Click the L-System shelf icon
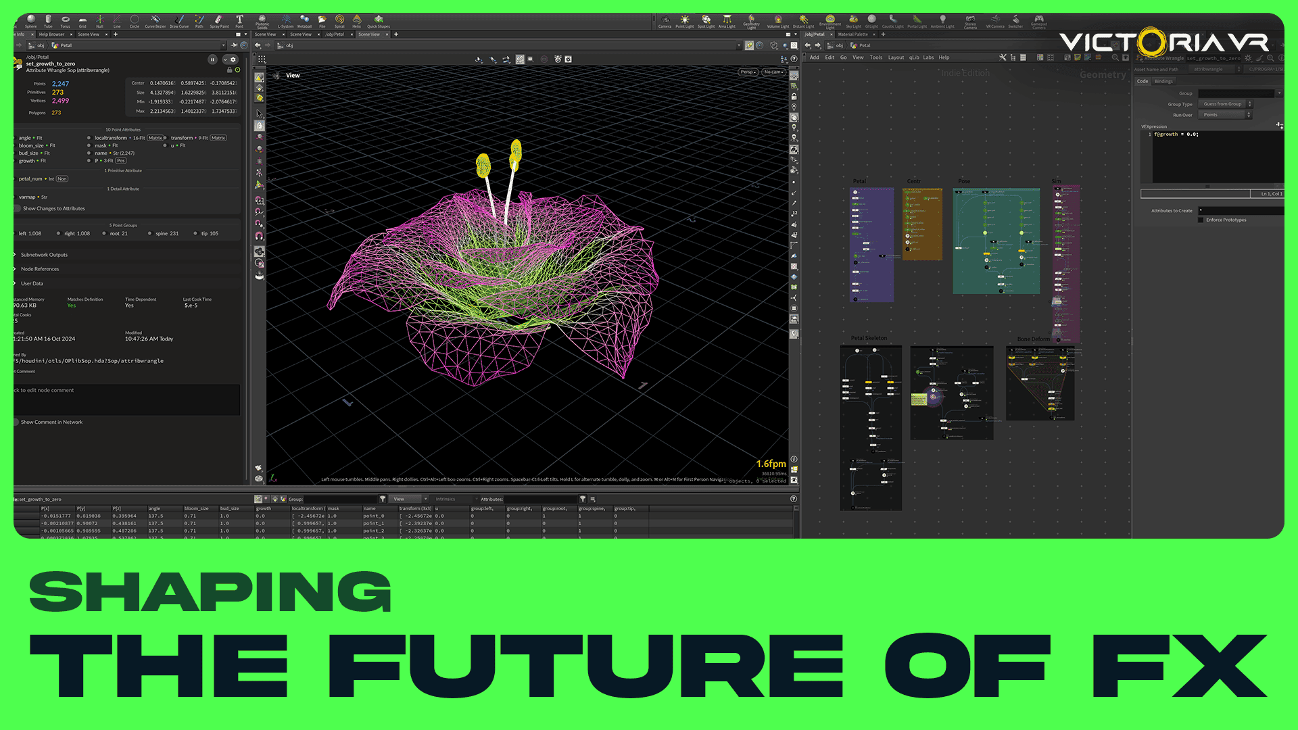The height and width of the screenshot is (730, 1298). [286, 21]
